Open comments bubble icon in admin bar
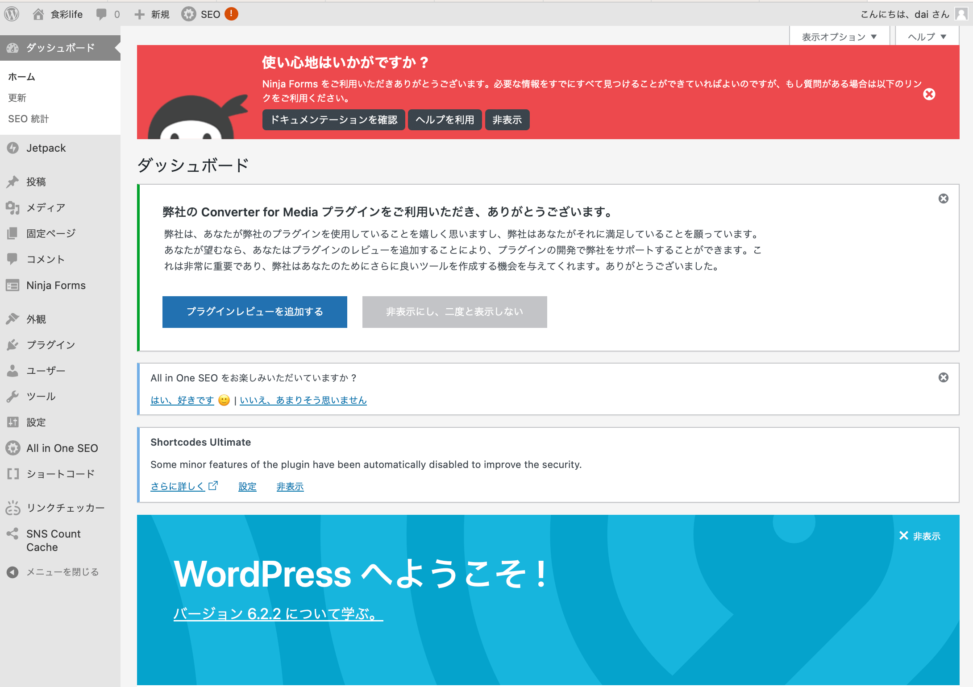 (x=101, y=14)
